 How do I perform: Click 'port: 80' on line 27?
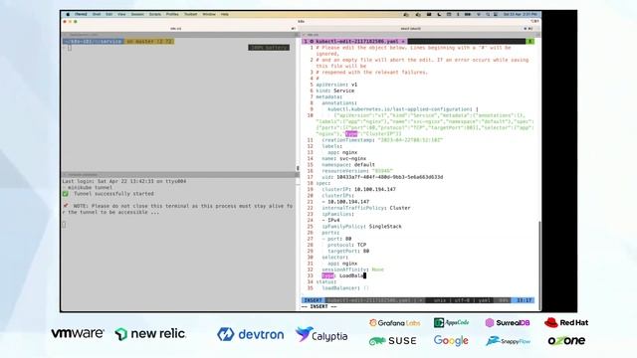pyautogui.click(x=339, y=239)
